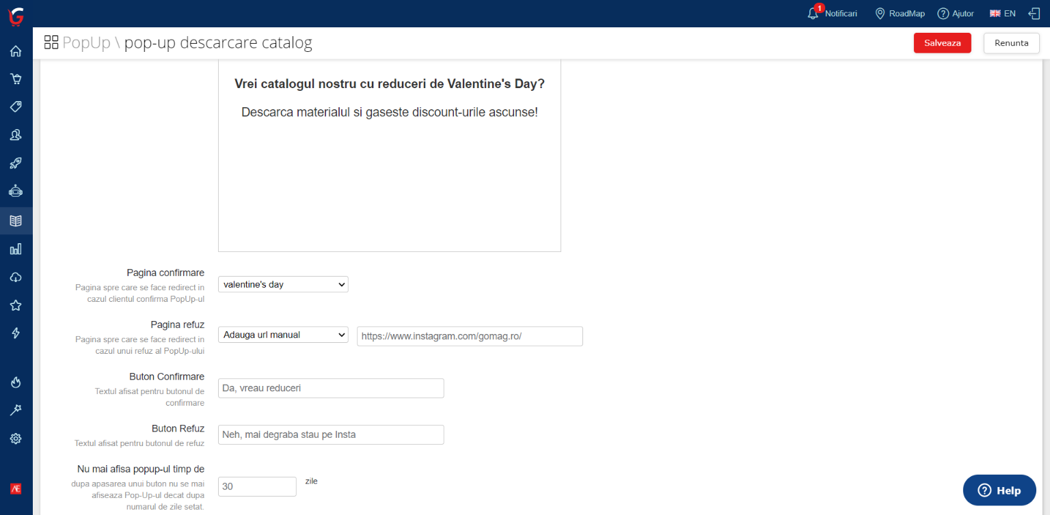This screenshot has width=1050, height=515.
Task: Expand the Pagina confirmare dropdown
Action: (283, 284)
